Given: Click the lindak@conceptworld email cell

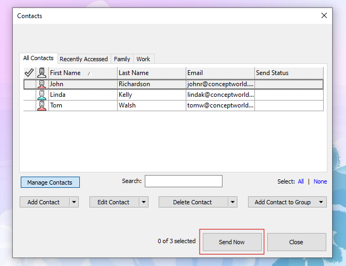Looking at the screenshot, I should [220, 95].
